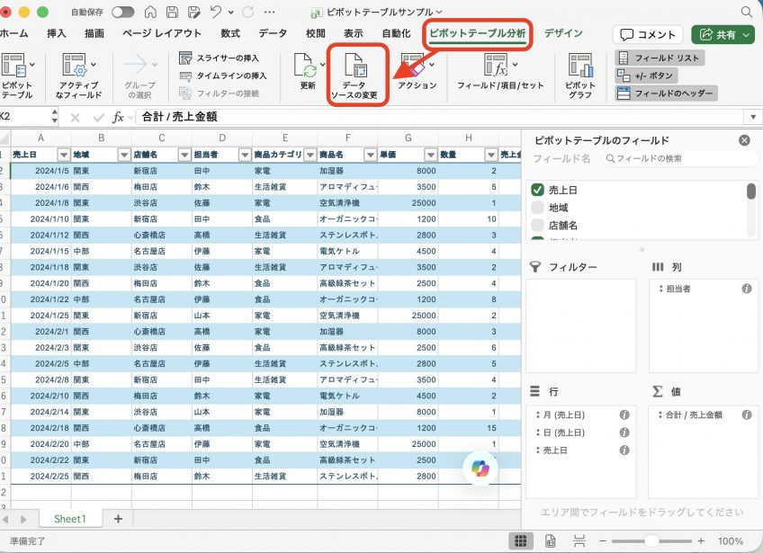Open the 担当者 column filter dropdown

coord(245,155)
